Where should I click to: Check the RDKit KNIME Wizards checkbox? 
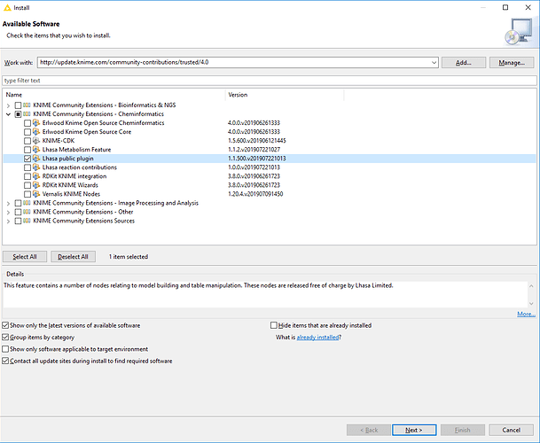[x=27, y=185]
